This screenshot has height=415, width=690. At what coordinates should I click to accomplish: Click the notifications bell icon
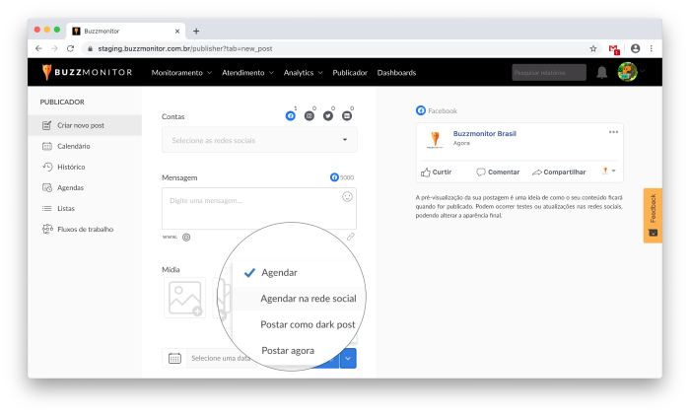[x=601, y=72]
